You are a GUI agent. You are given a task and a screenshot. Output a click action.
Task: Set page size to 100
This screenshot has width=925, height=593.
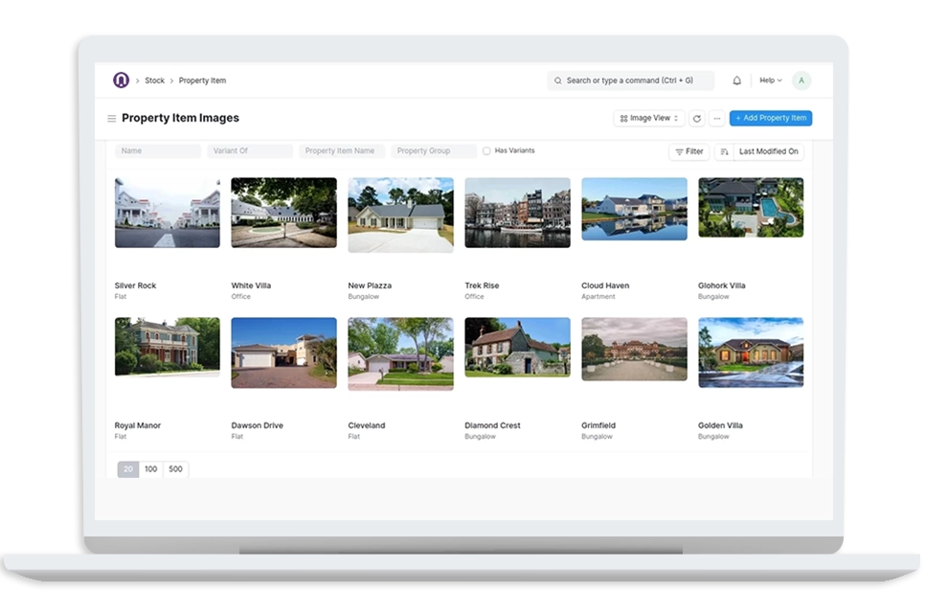point(151,469)
